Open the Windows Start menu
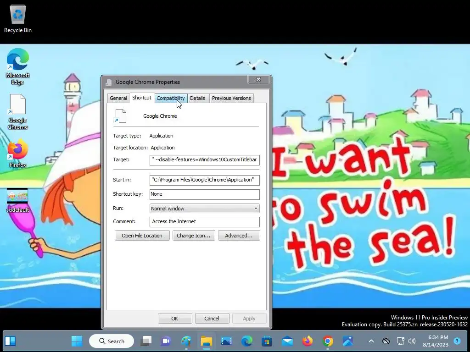470x352 pixels. (77, 341)
